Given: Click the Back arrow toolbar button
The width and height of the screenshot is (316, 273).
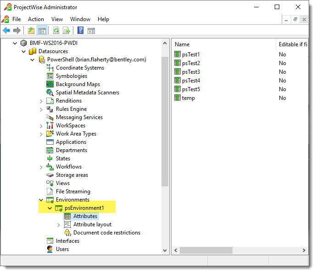Looking at the screenshot, I should pos(6,31).
